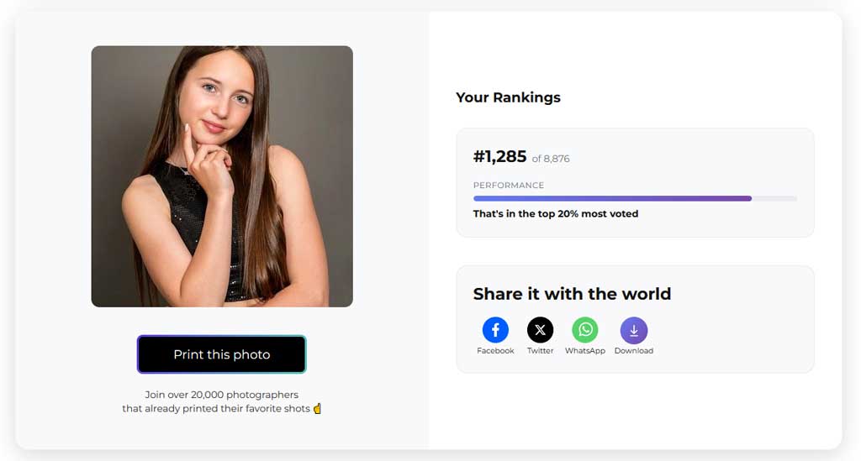Share the photo via the X icon
Screen dimensions: 861x461
pos(540,330)
